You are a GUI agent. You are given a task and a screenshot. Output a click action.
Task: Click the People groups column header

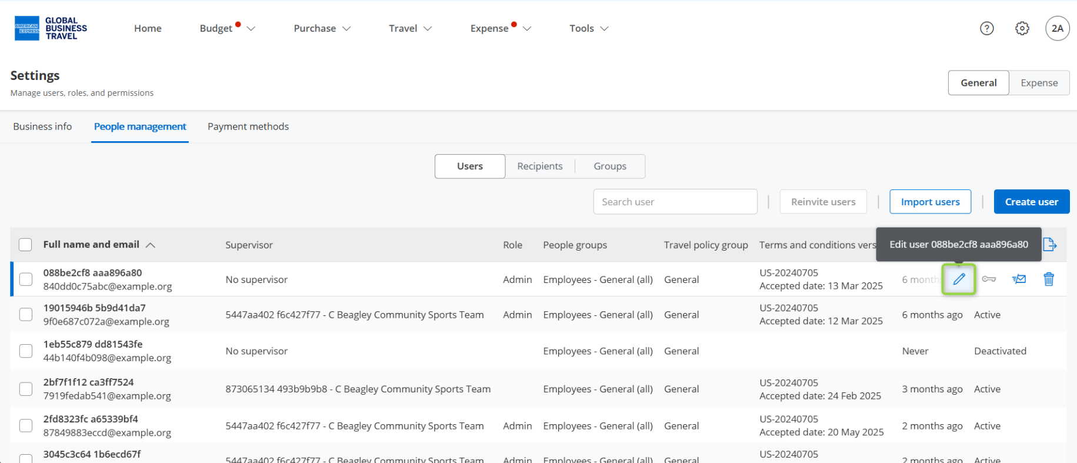575,245
